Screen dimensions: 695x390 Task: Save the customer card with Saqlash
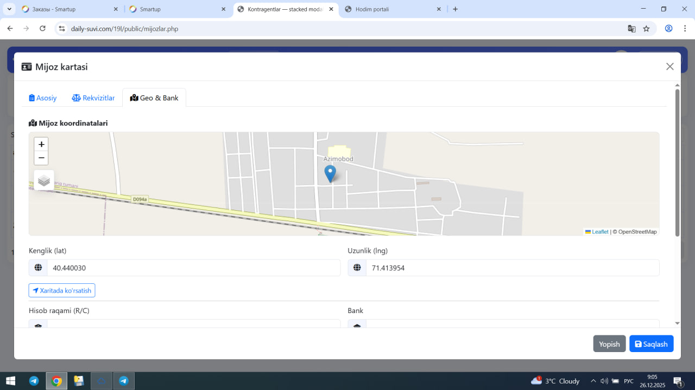coord(652,344)
